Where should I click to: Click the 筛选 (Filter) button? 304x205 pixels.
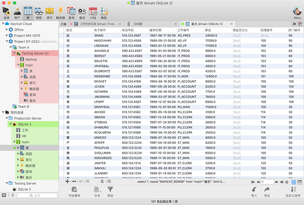110,192
